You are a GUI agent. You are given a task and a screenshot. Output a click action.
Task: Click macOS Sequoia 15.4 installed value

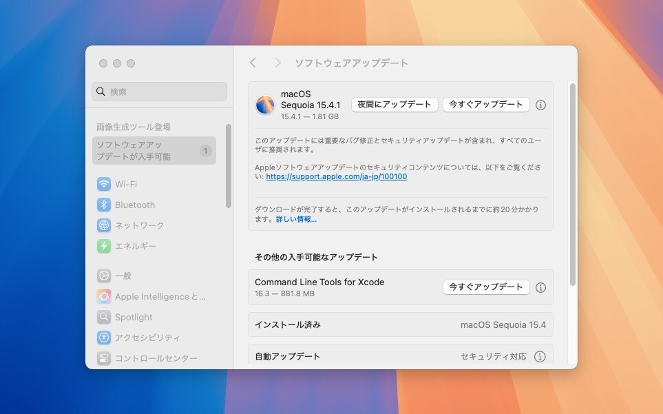[503, 324]
